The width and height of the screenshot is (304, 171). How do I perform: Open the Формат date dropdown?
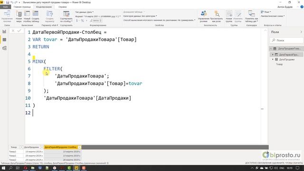coord(98,16)
